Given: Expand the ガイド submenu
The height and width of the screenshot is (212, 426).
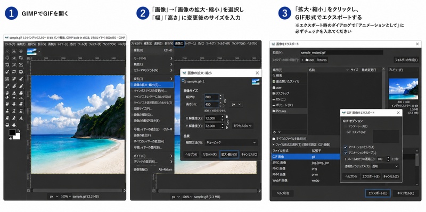Looking at the screenshot, I should [152, 156].
